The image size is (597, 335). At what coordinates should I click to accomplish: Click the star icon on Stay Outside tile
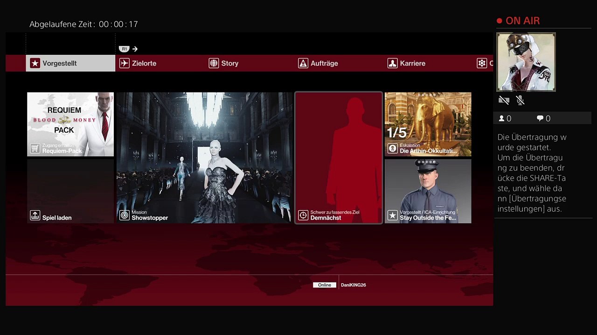coord(393,215)
